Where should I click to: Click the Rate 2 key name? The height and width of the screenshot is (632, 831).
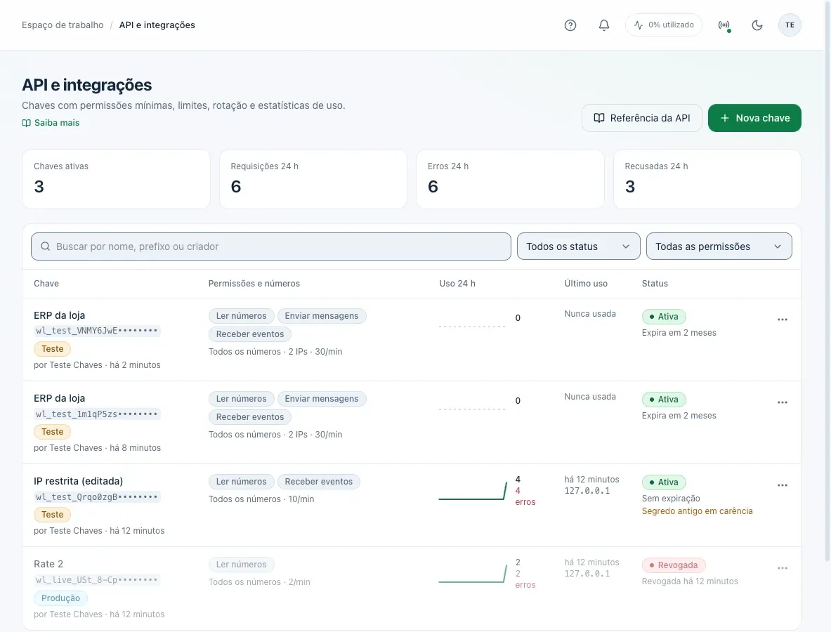click(48, 564)
